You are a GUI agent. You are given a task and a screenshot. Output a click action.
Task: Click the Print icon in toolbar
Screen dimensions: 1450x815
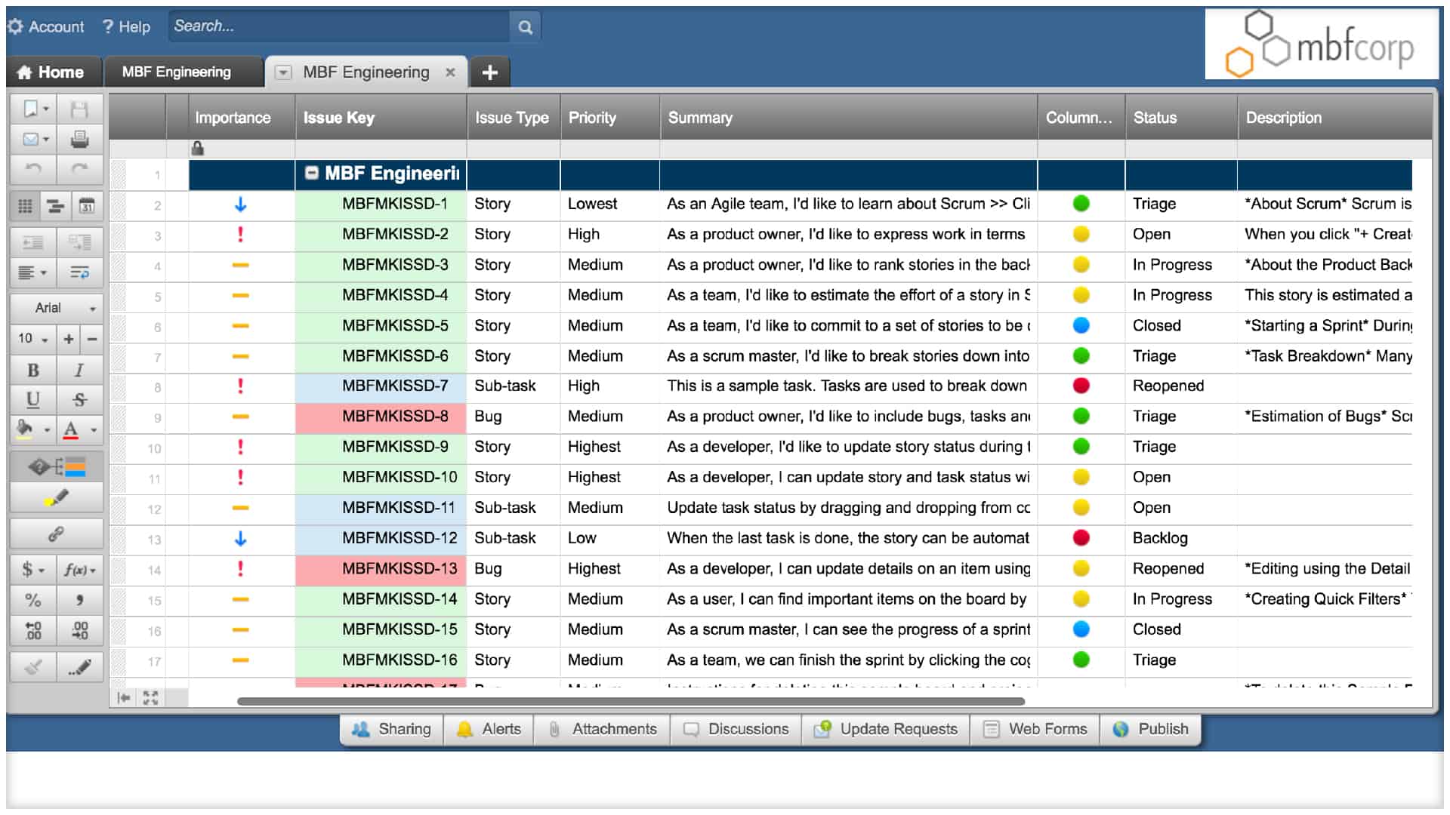click(79, 139)
